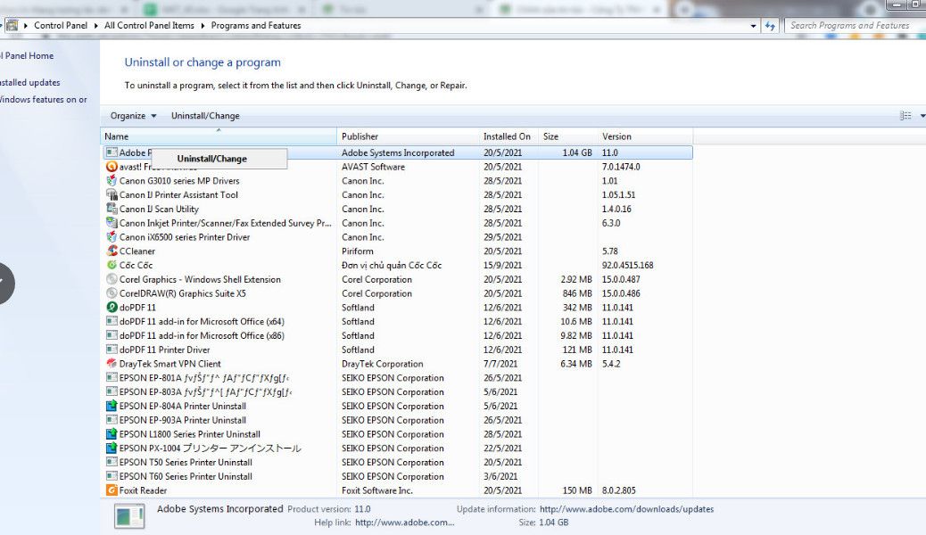This screenshot has width=926, height=535.
Task: Select doPDF 11 add-in for Microsoft Office (x86)
Action: (x=397, y=335)
